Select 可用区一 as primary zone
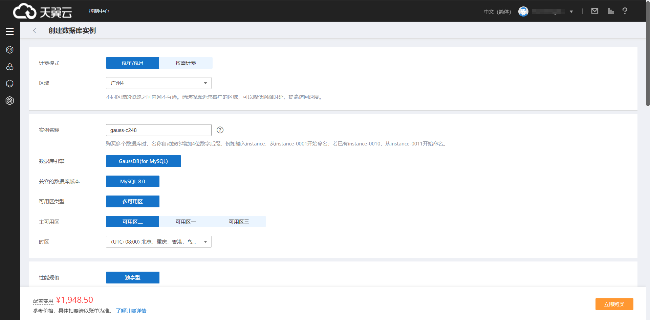 click(186, 222)
